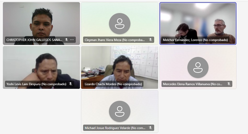
Task: Click the CHRISTOPHER JOHN GALLEGOS name label
Action: 34,40
